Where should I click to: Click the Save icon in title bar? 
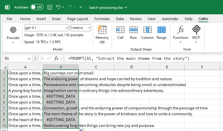pyautogui.click(x=50, y=7)
